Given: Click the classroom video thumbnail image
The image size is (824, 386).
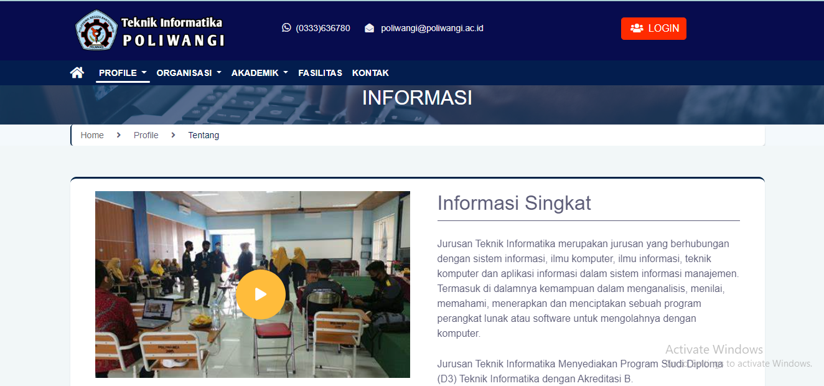Looking at the screenshot, I should pyautogui.click(x=252, y=284).
